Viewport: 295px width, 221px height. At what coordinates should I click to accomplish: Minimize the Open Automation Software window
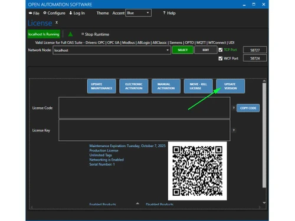[x=244, y=5]
